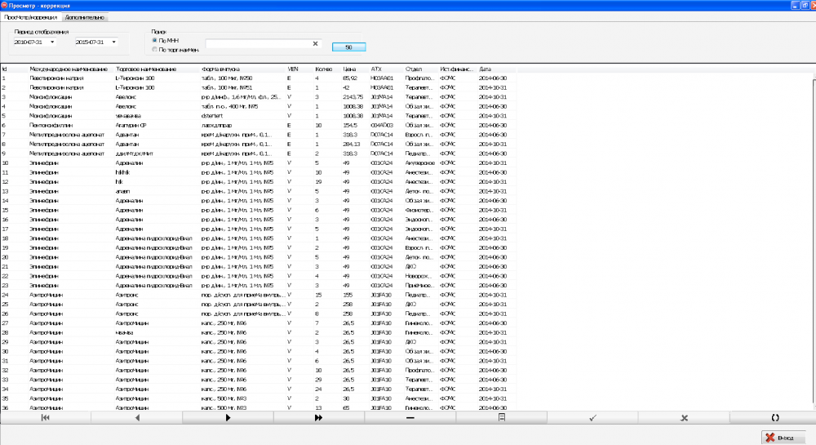Click the 'Форма выпуска' column header
The height and width of the screenshot is (445, 816).
(220, 69)
